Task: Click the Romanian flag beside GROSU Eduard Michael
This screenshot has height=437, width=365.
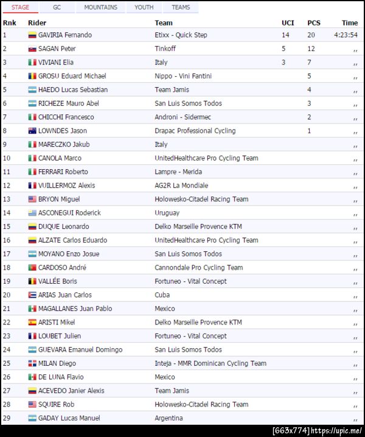Action: (32, 76)
